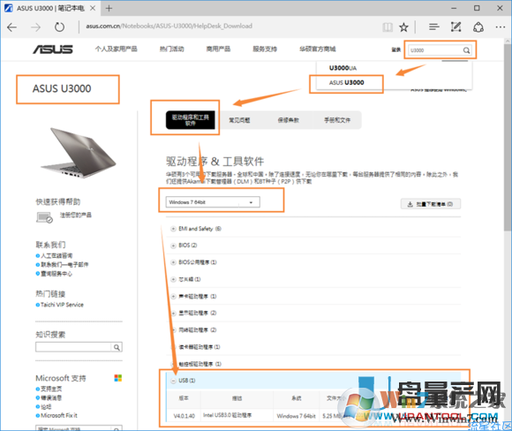The height and width of the screenshot is (431, 512).
Task: Select ASUS U3000 search suggestion
Action: pos(346,83)
